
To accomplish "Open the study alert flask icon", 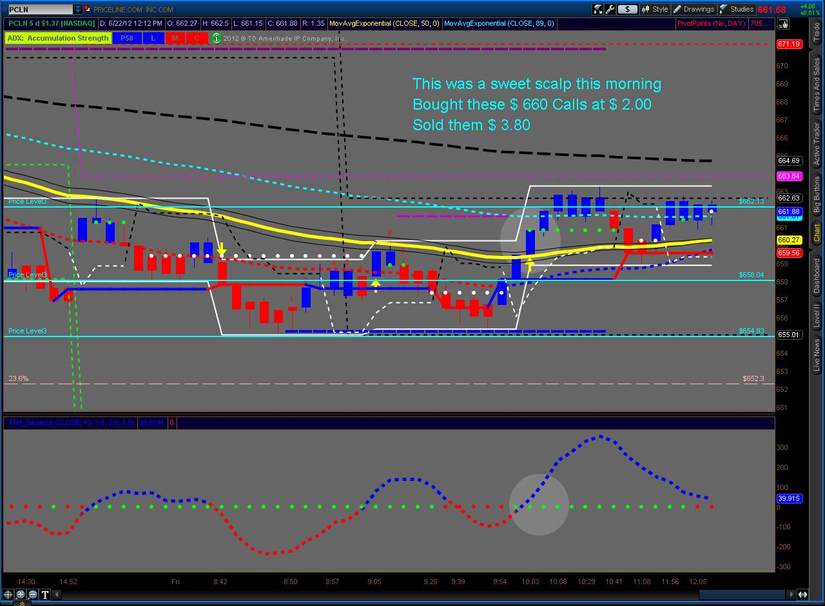I will [598, 9].
